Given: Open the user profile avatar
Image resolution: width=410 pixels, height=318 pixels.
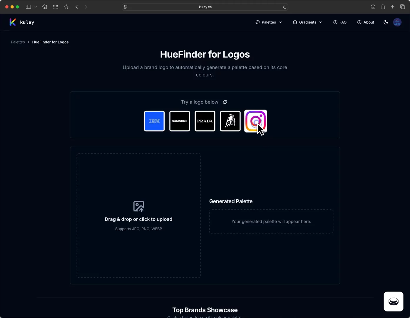Looking at the screenshot, I should [397, 22].
